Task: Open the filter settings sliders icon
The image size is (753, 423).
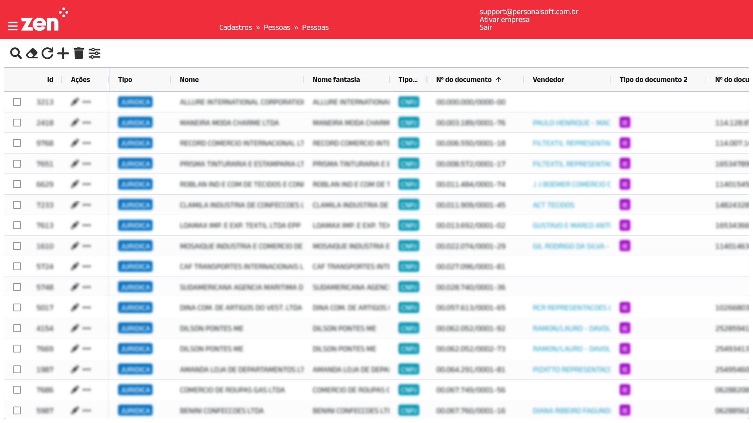Action: point(95,53)
